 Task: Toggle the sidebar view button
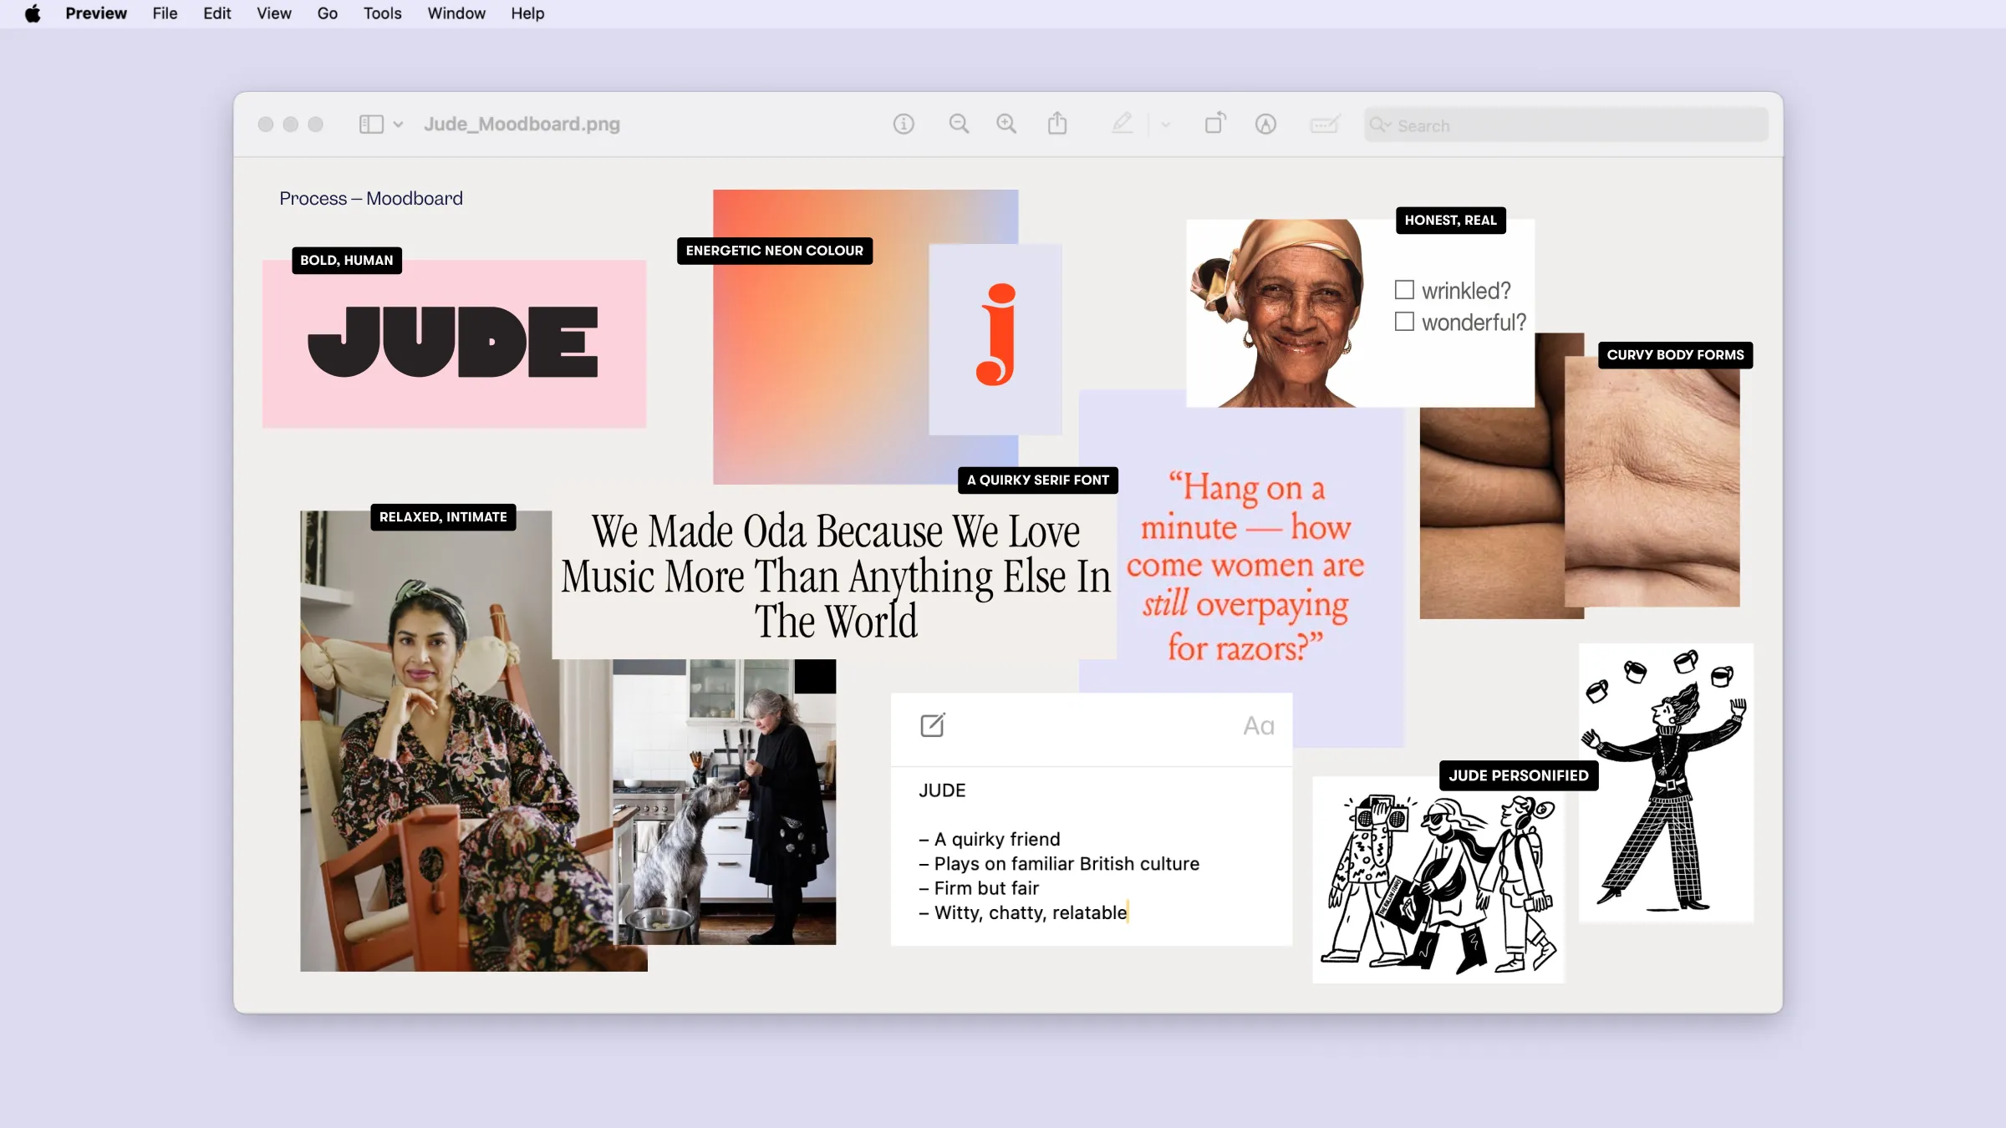click(x=371, y=124)
